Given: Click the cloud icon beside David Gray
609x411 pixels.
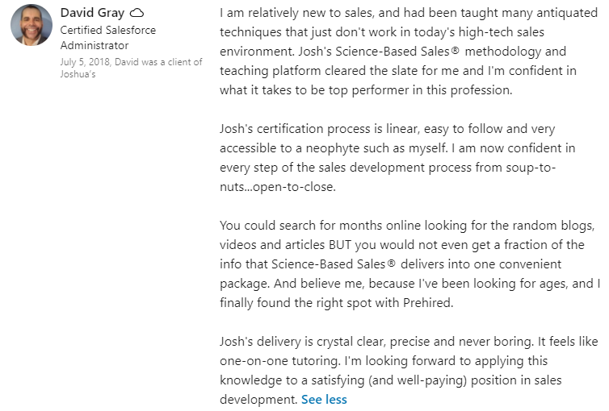Looking at the screenshot, I should 137,13.
